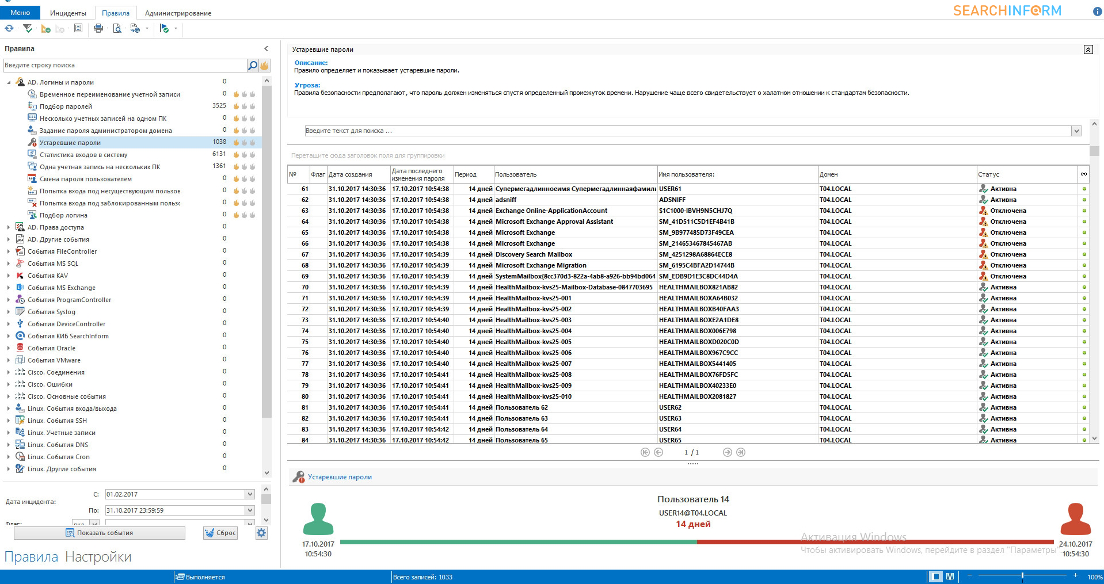
Task: Open the export icon dropdown arrow
Action: pos(147,28)
